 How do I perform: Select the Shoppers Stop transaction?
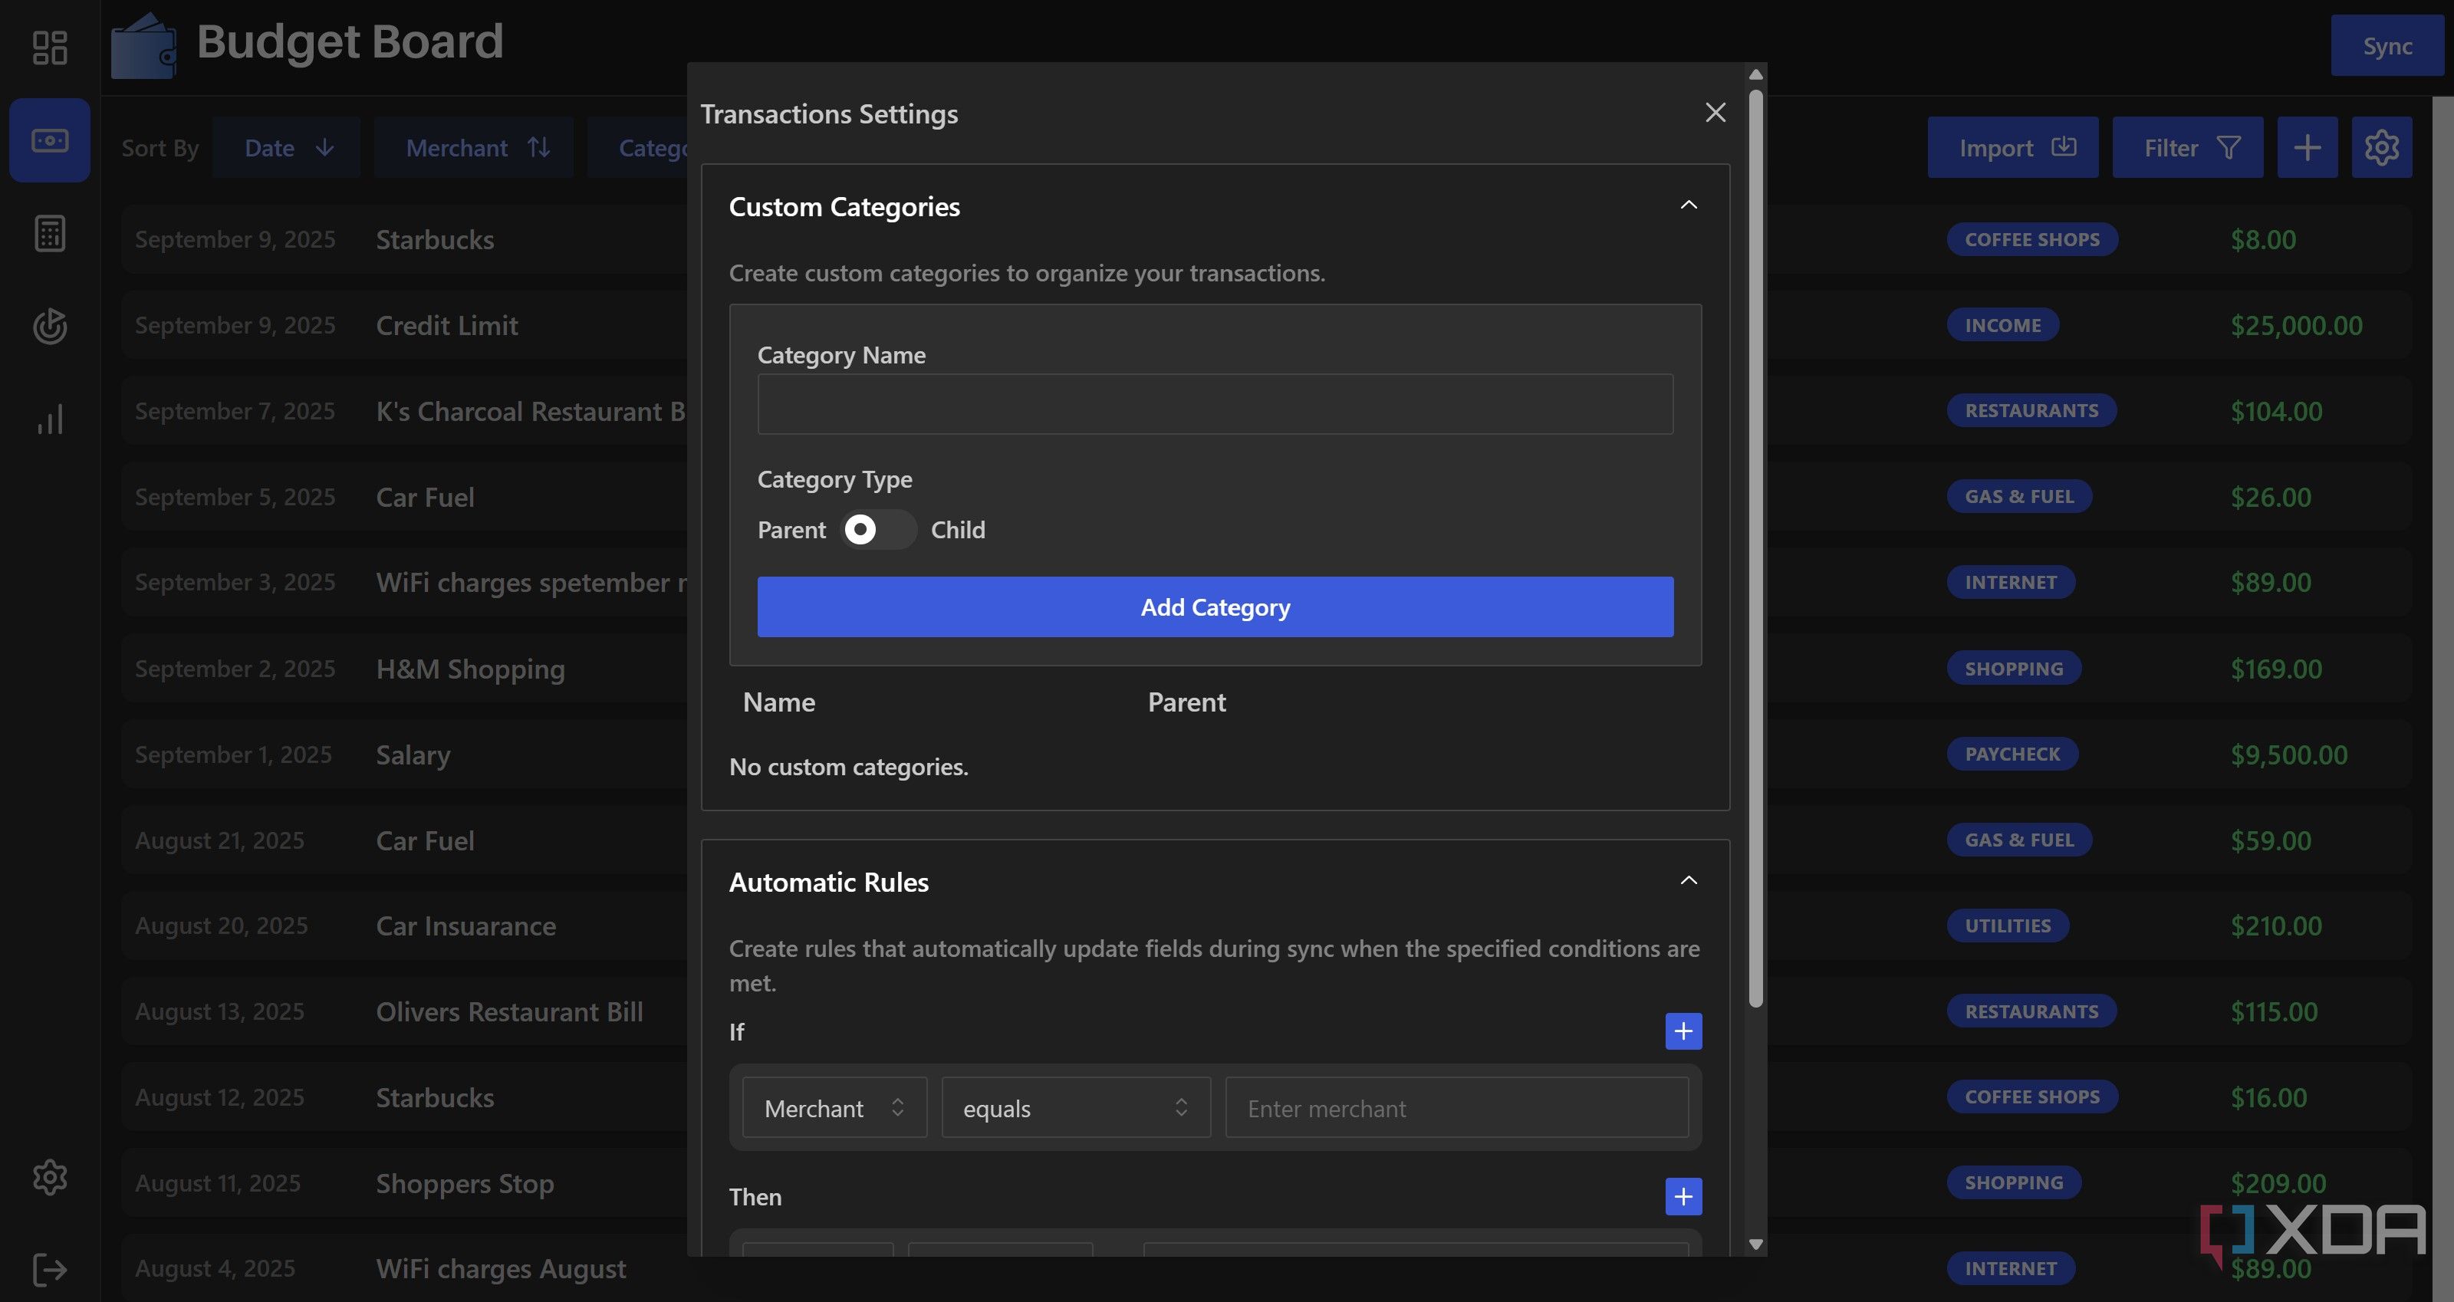[x=464, y=1183]
